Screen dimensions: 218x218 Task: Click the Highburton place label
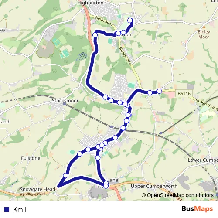(90, 3)
